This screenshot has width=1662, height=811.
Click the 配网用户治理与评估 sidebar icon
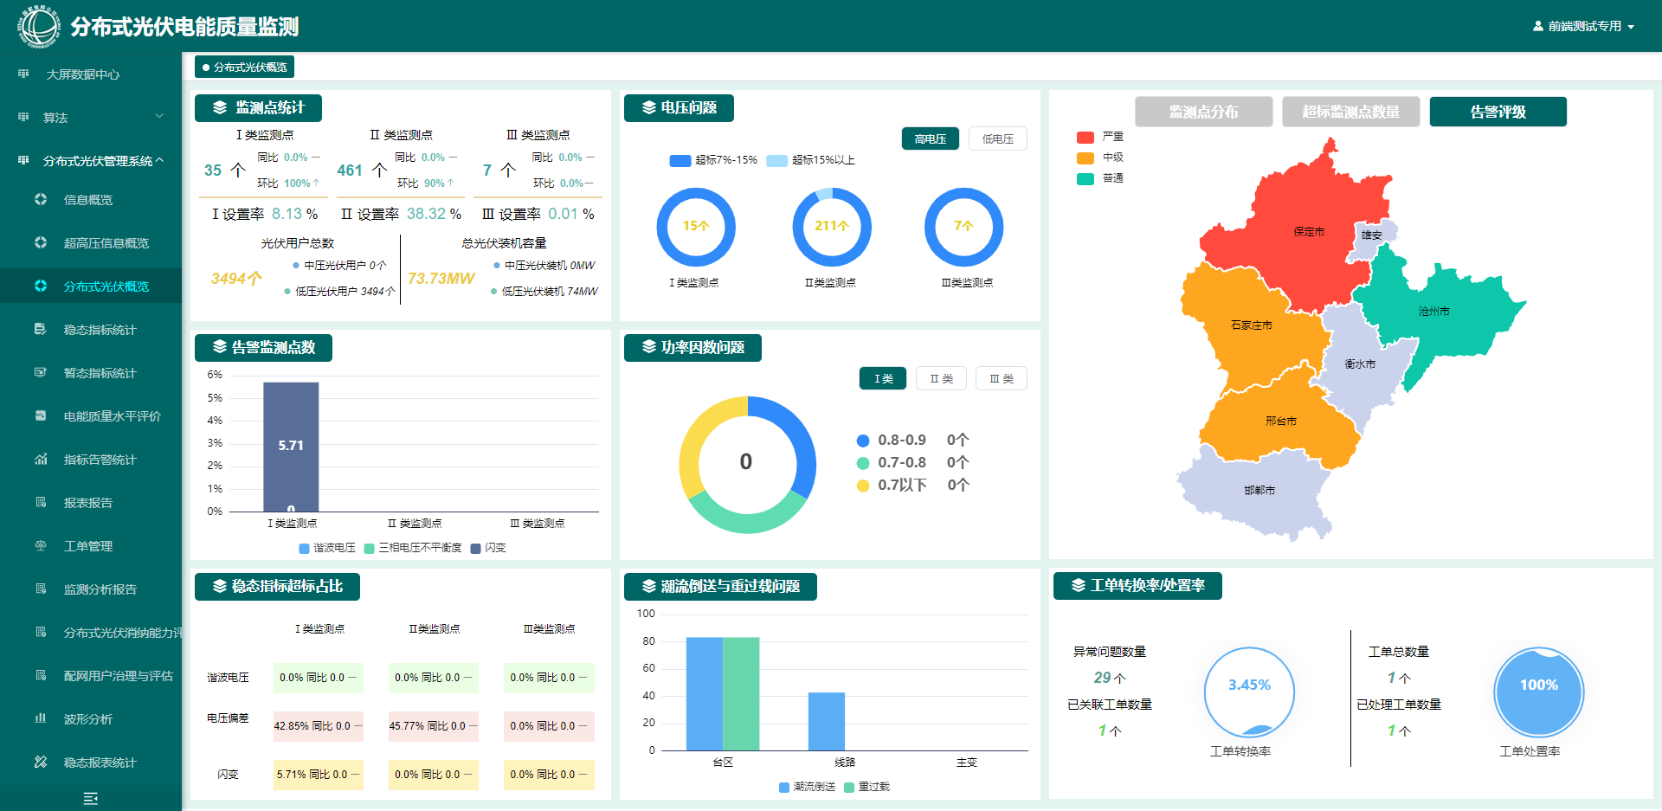click(x=41, y=676)
